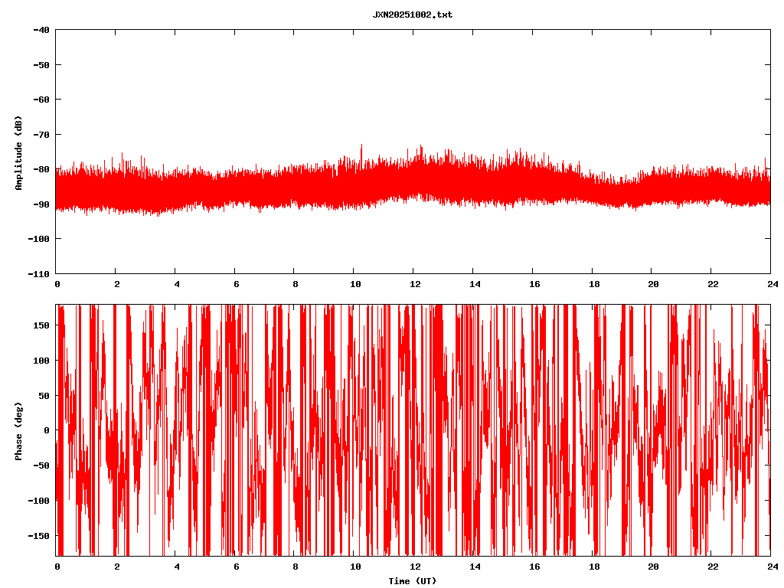
Task: Click the "Time (UT)" x-axis label
Action: click(412, 581)
